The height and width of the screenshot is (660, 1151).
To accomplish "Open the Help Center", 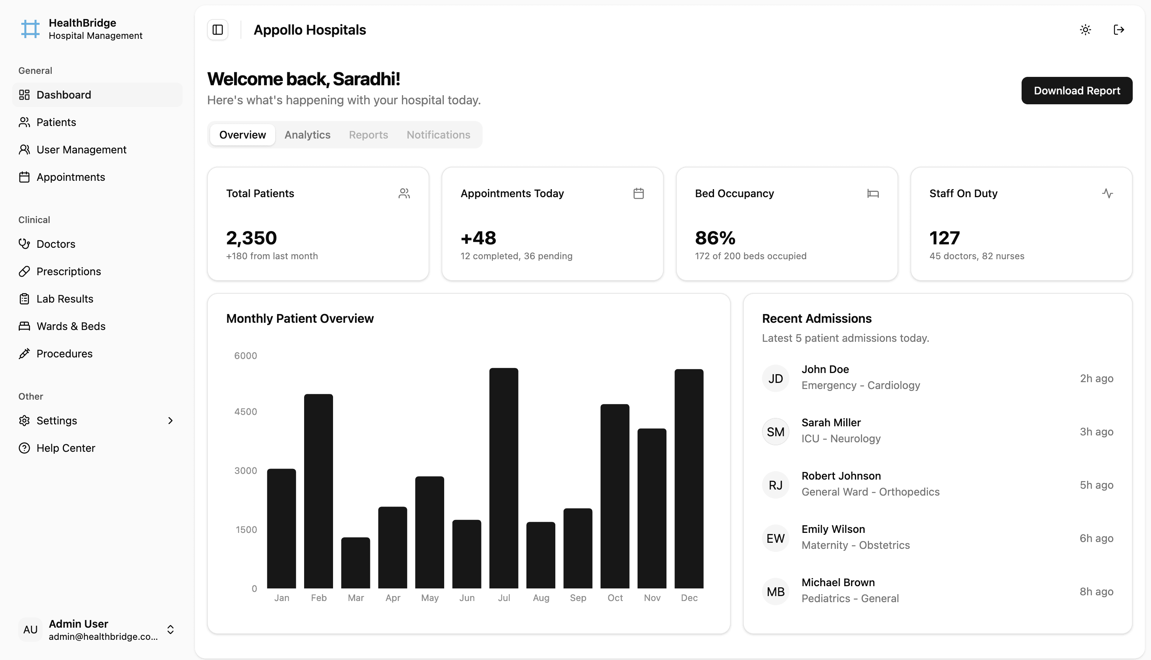I will point(65,448).
